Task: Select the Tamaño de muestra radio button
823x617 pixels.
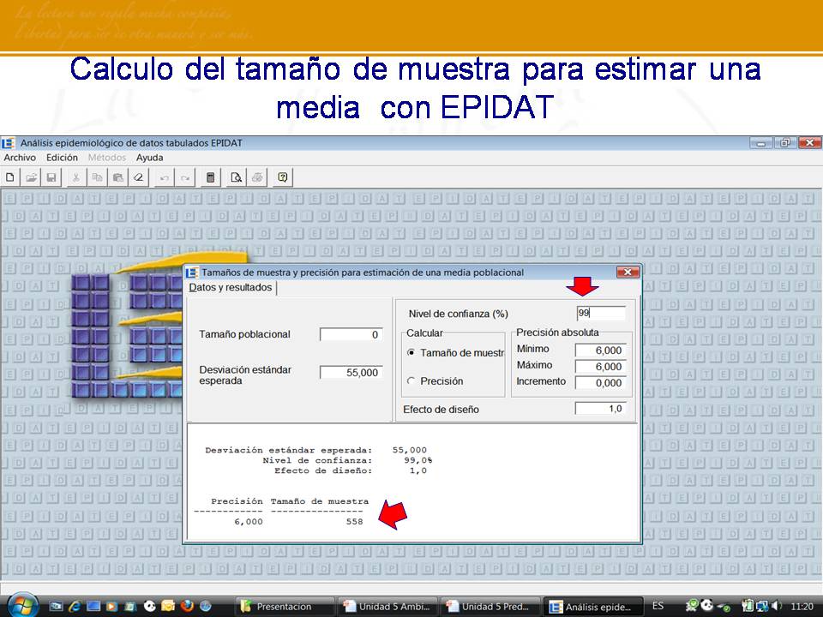Action: click(411, 352)
